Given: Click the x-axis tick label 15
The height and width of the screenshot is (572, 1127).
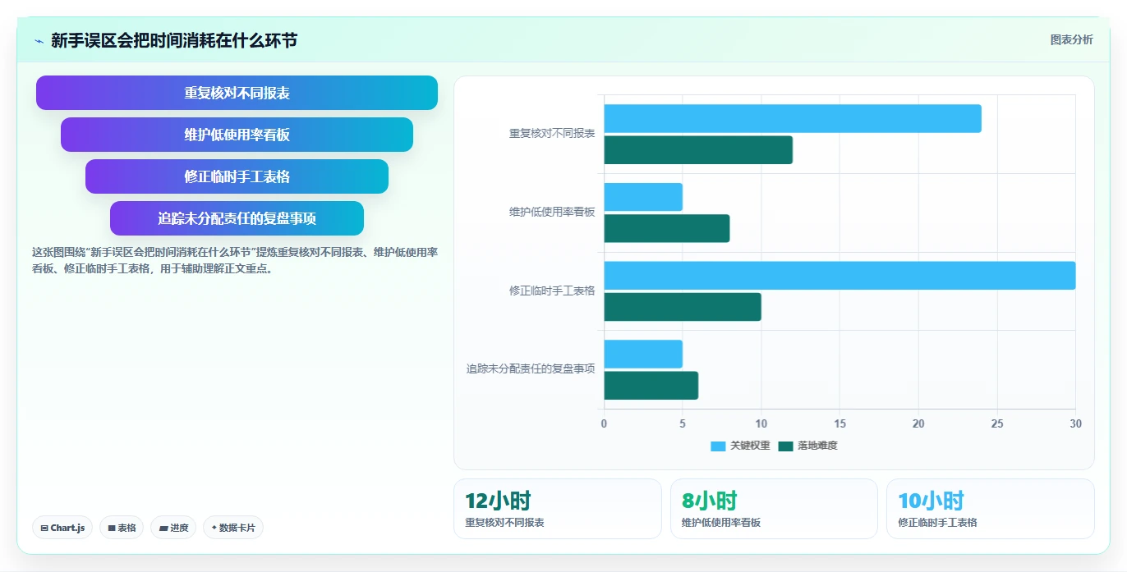Looking at the screenshot, I should click(x=839, y=423).
